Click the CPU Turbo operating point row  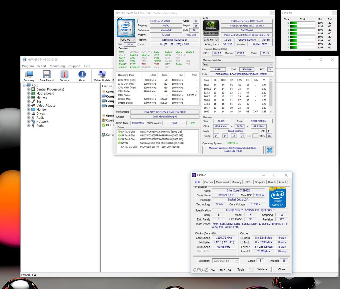coord(157,91)
